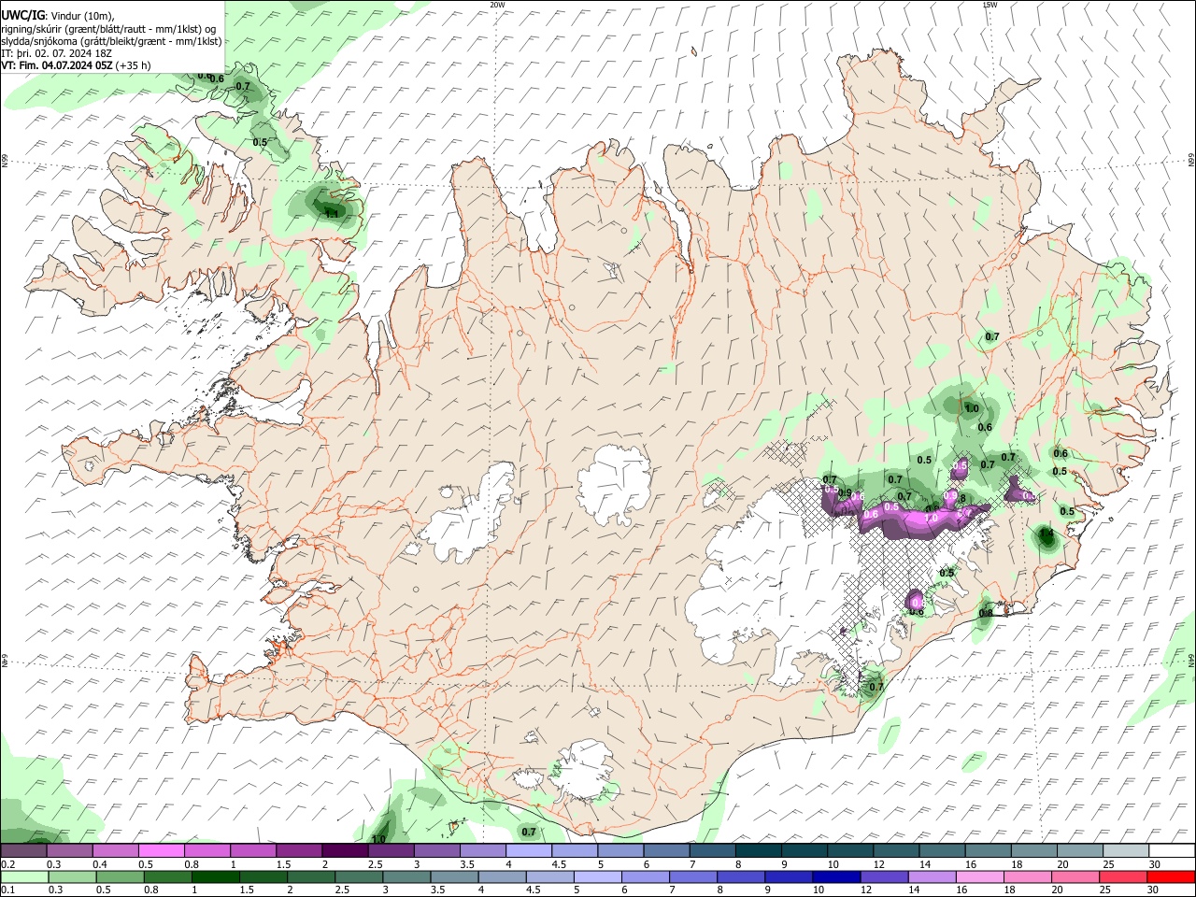The width and height of the screenshot is (1196, 897).
Task: Pick the sleet/snow swatch labeled 0.8
Action: pyautogui.click(x=207, y=850)
